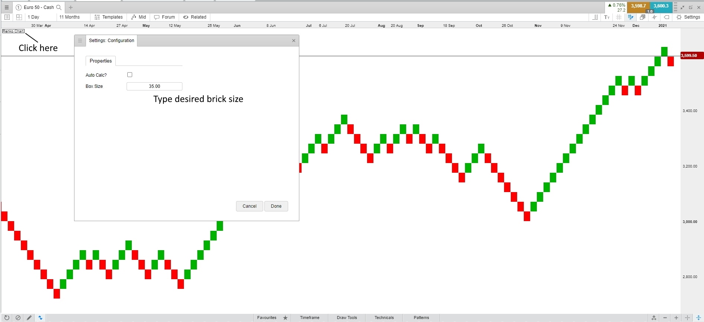
Task: Click the Renko Chart label
Action: click(x=13, y=31)
